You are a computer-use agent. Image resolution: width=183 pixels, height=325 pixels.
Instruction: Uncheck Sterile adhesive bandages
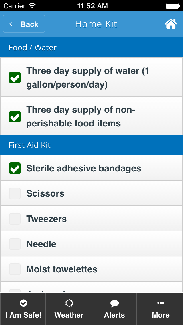coord(15,168)
